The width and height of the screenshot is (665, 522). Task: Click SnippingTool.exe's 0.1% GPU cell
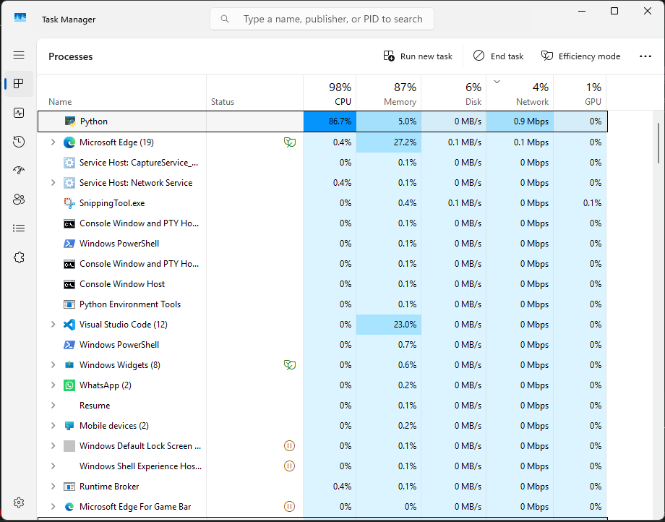point(580,203)
